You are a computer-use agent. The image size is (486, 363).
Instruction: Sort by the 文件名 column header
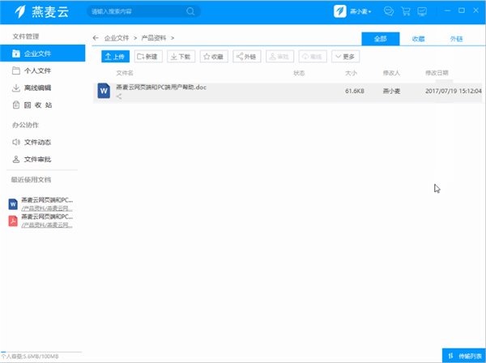(x=125, y=73)
